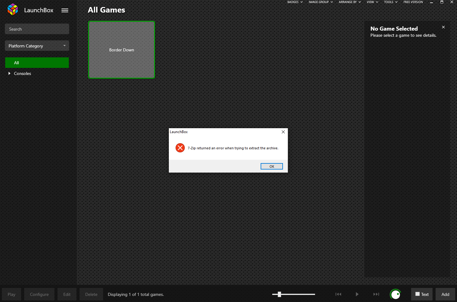Screen dimensions: 457x302
Task: Click the LaunchBox cube logo
Action: point(13,9)
